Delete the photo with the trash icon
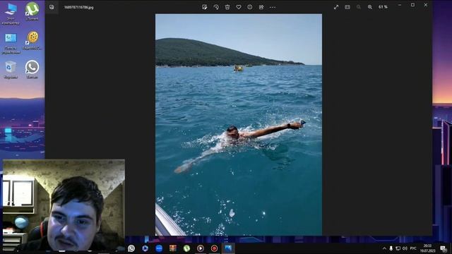Viewport: 452px width, 254px height. 227,7
